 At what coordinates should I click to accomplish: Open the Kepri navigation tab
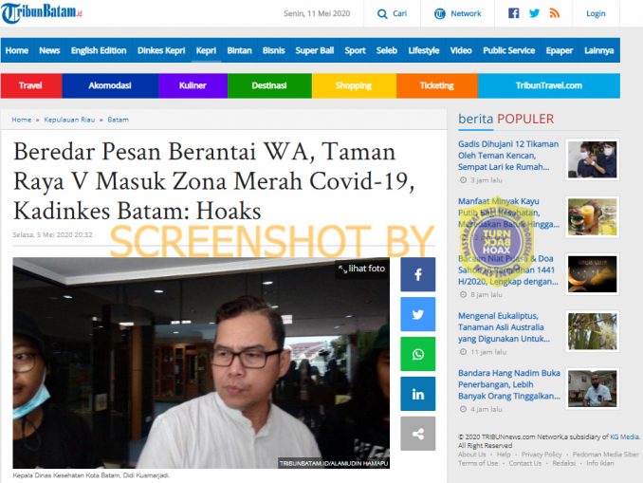pyautogui.click(x=206, y=50)
